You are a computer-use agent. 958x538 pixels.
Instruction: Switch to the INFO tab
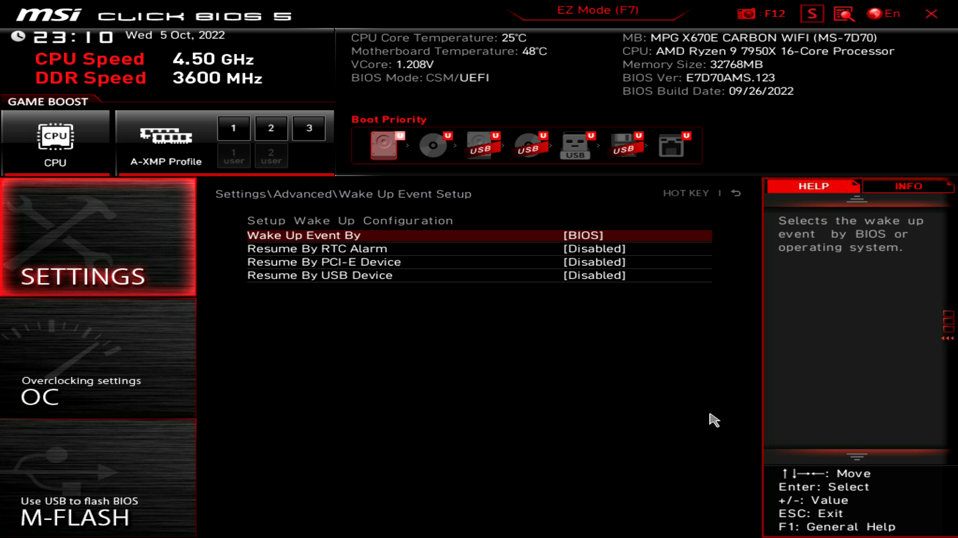908,186
